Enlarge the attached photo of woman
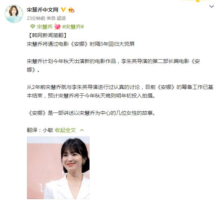This screenshot has height=201, width=218. 58,168
